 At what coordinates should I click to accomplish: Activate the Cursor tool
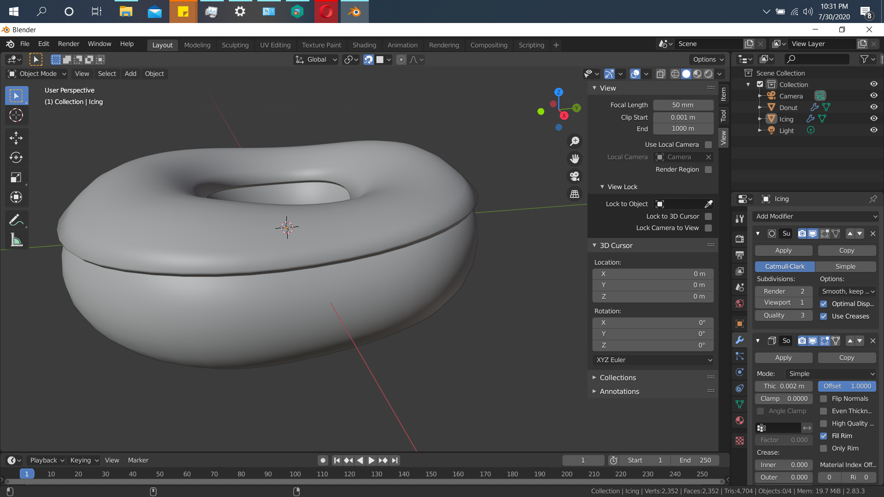[17, 115]
